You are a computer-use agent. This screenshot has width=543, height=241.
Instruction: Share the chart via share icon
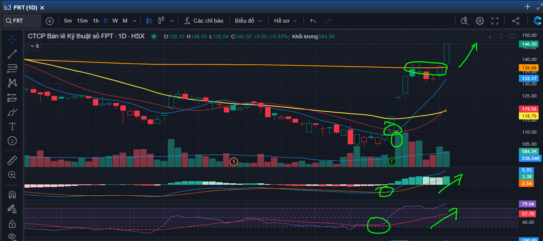click(516, 21)
